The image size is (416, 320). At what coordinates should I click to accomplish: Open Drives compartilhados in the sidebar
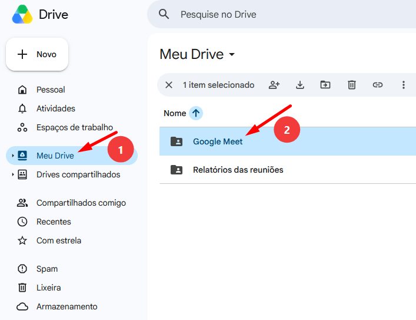point(72,174)
